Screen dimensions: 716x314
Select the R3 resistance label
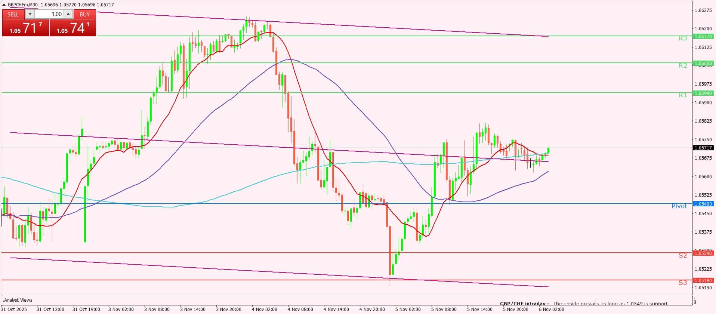[x=683, y=38]
